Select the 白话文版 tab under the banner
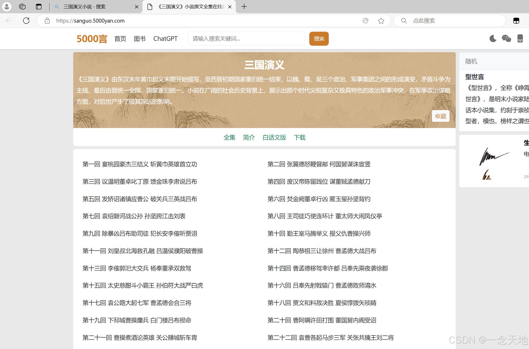The height and width of the screenshot is (349, 529). 274,137
